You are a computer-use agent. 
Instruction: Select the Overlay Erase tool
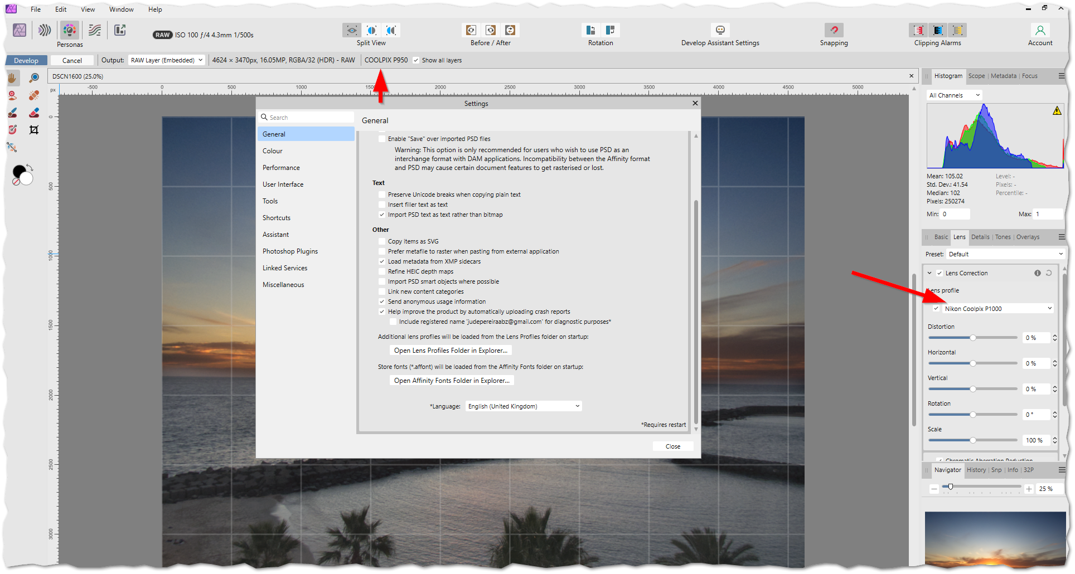[x=34, y=113]
